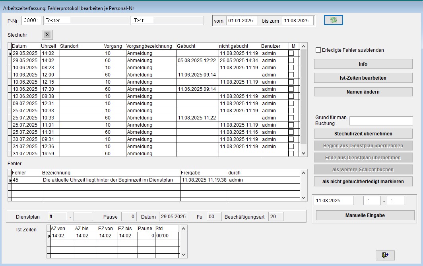Viewport: 423px width, 266px height.
Task: Click manual entry date field 11.08.2025
Action: 334,201
